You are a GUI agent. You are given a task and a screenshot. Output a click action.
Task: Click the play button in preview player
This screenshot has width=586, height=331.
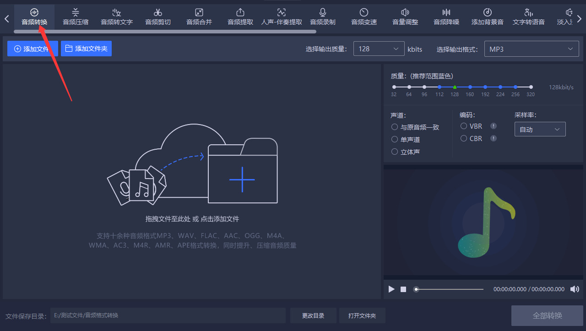[x=391, y=289]
